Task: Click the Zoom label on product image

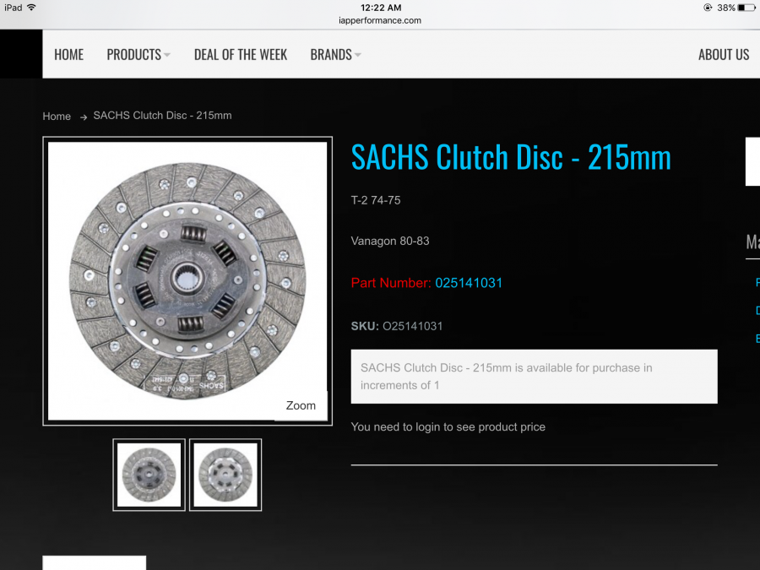Action: pyautogui.click(x=301, y=405)
